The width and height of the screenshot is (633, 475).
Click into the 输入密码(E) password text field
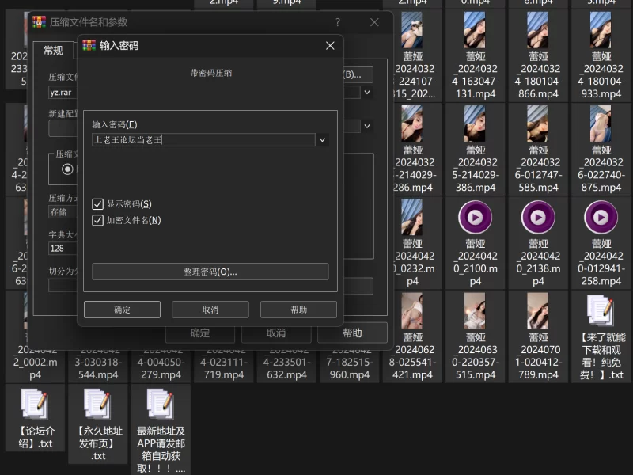tap(203, 140)
